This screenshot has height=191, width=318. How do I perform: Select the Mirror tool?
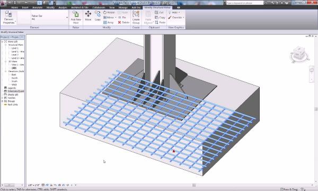coord(109,18)
